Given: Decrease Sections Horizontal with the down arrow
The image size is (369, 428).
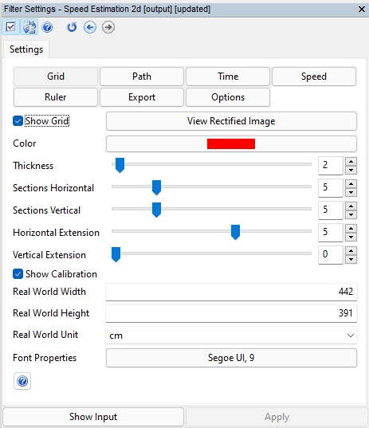Looking at the screenshot, I should (351, 192).
